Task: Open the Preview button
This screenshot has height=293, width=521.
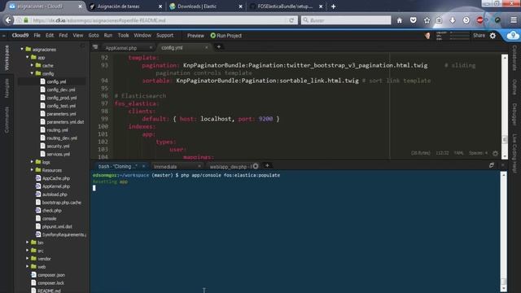Action: [195, 36]
